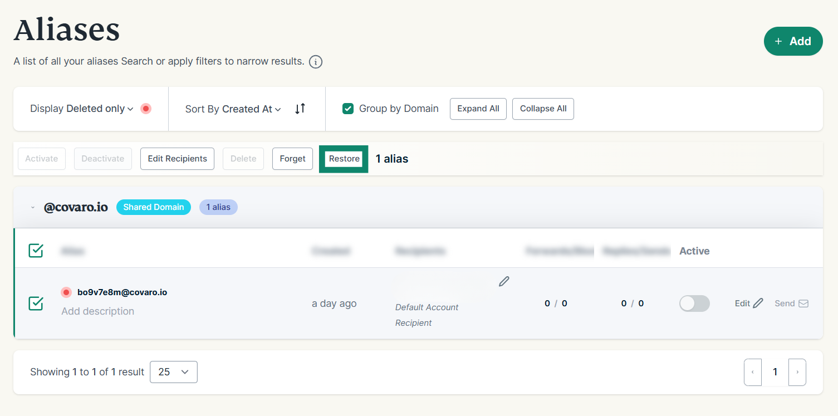Click the green Add alias button

pos(793,41)
